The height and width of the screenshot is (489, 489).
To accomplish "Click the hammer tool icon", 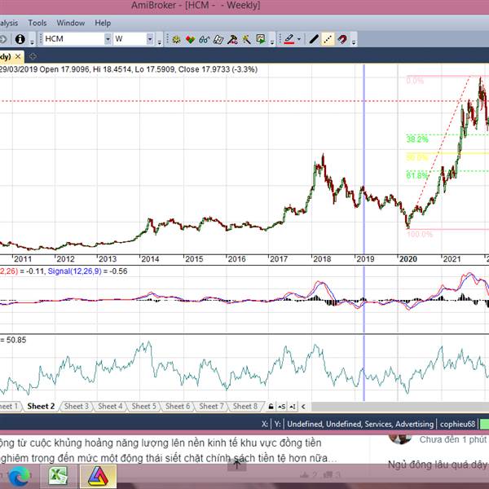I will (232, 38).
